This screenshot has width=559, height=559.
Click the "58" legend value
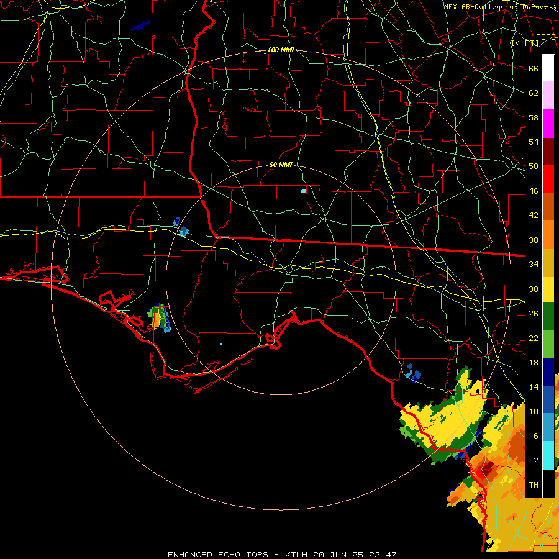(x=534, y=117)
